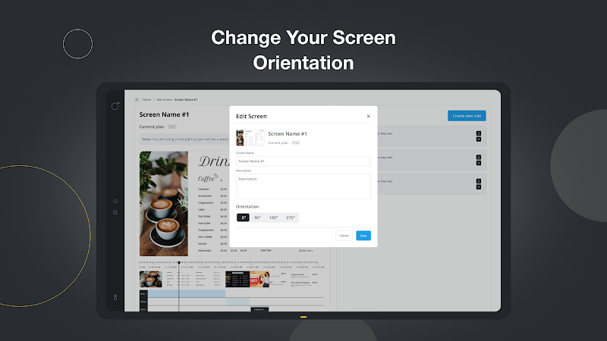Edit the first rule using pencil icon
607x341 pixels.
(x=479, y=133)
